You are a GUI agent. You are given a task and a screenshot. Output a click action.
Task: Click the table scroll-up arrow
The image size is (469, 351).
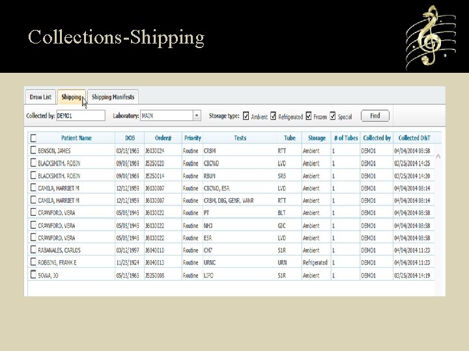(x=438, y=156)
